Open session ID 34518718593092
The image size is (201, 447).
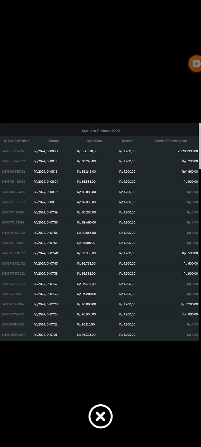pos(13,304)
